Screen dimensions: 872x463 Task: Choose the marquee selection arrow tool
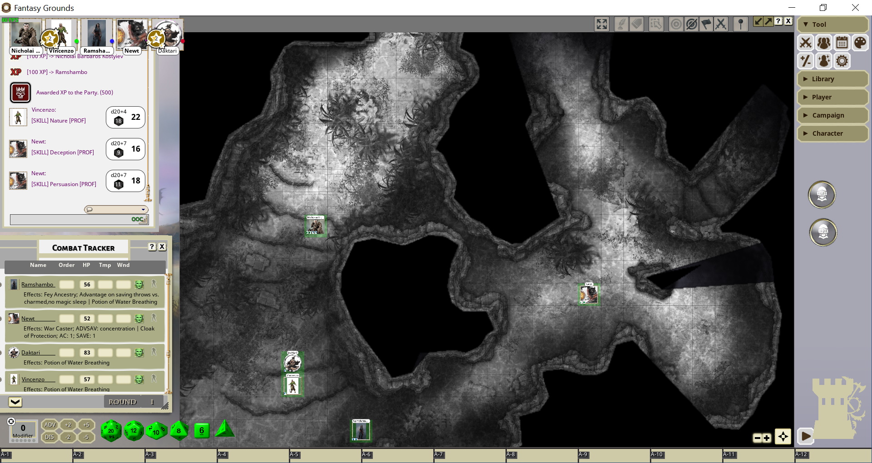(656, 24)
